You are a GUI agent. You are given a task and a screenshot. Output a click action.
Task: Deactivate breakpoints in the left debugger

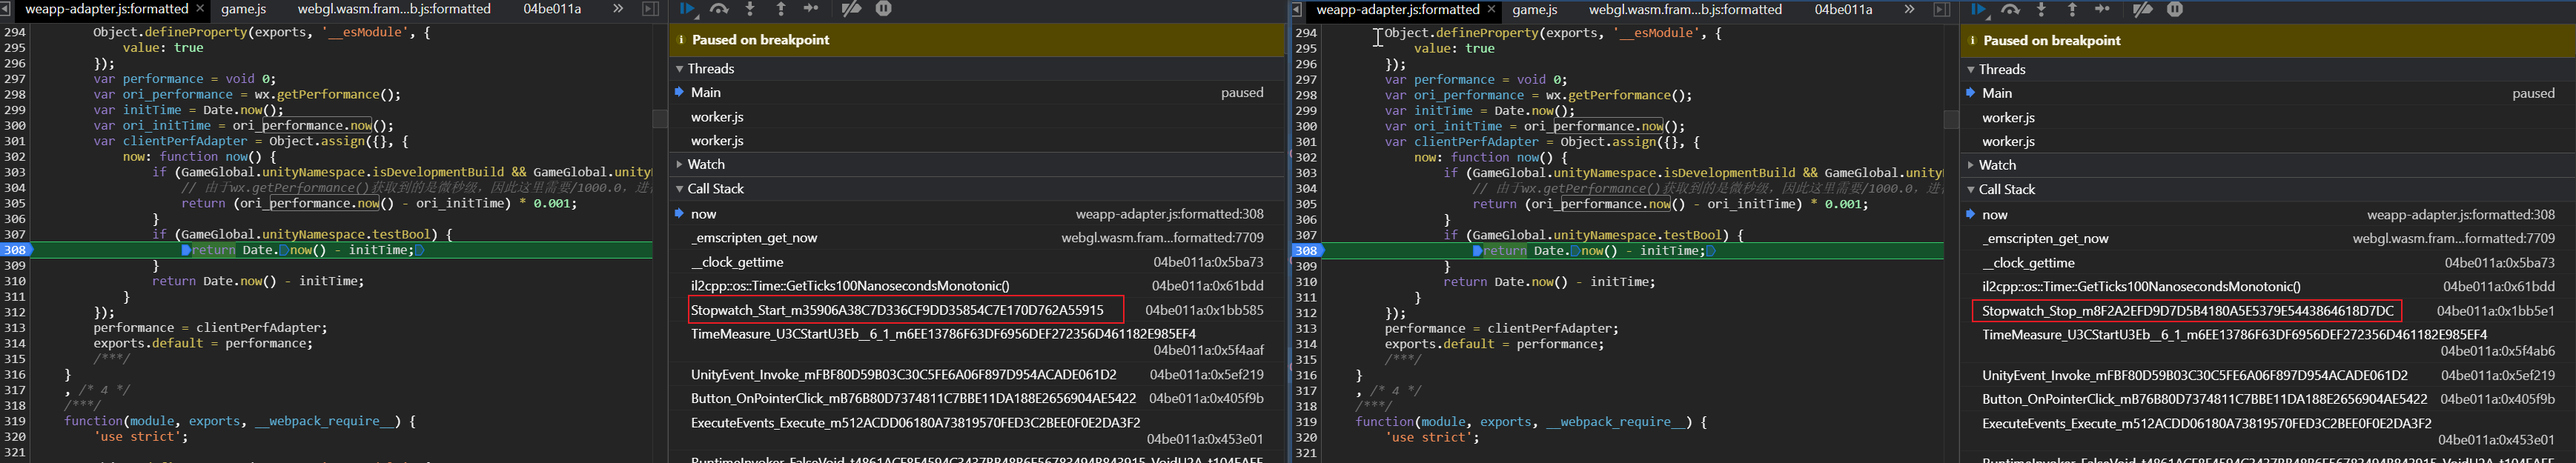click(851, 9)
